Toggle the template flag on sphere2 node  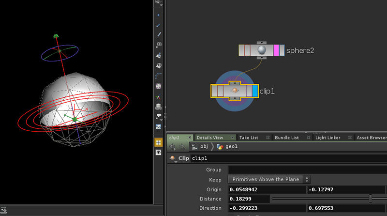[x=276, y=50]
